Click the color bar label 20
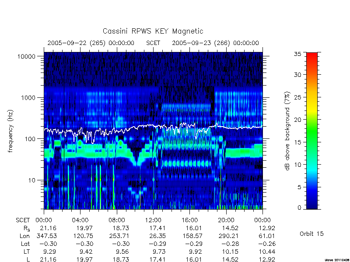Image resolution: width=350 pixels, height=262 pixels. coord(297,120)
